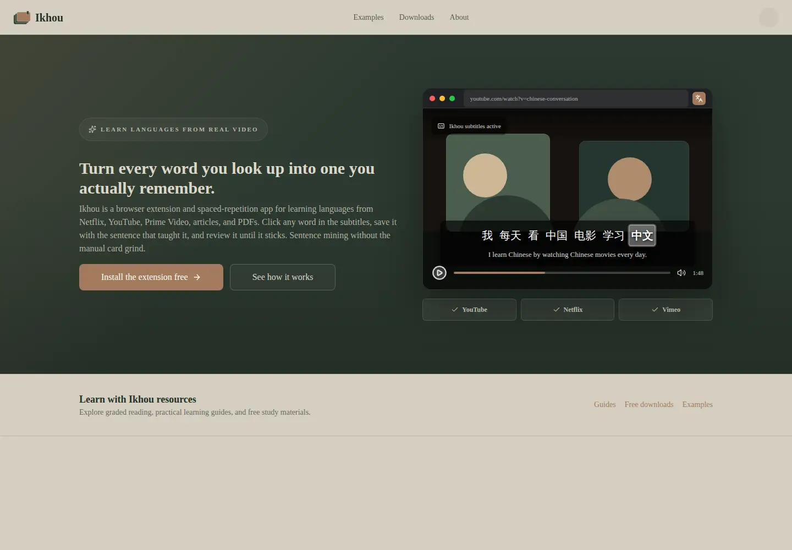792x550 pixels.
Task: Click the subtitles icon in the Ikhou subtitles active badge
Action: [441, 127]
